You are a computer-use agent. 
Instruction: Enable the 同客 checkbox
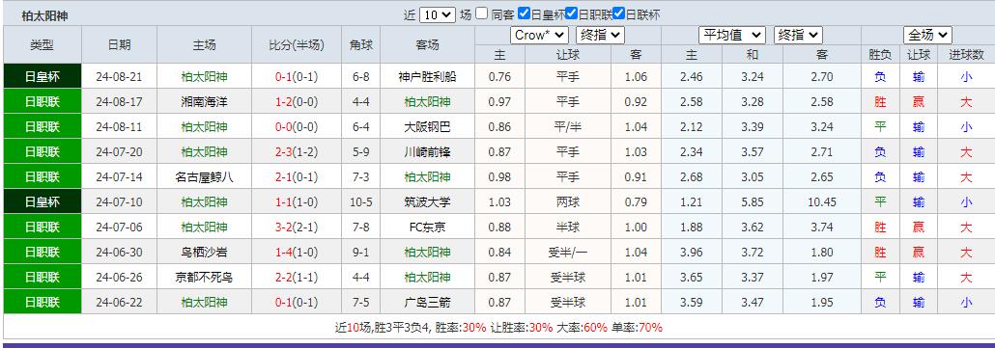click(482, 13)
